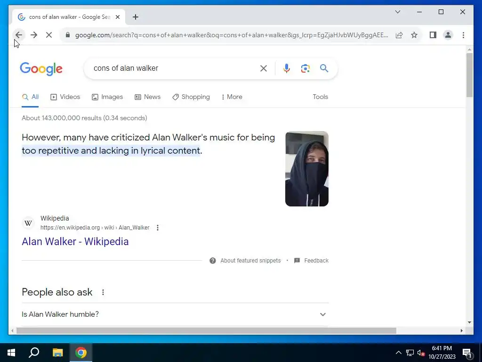Open the Windows Start menu

(x=11, y=353)
